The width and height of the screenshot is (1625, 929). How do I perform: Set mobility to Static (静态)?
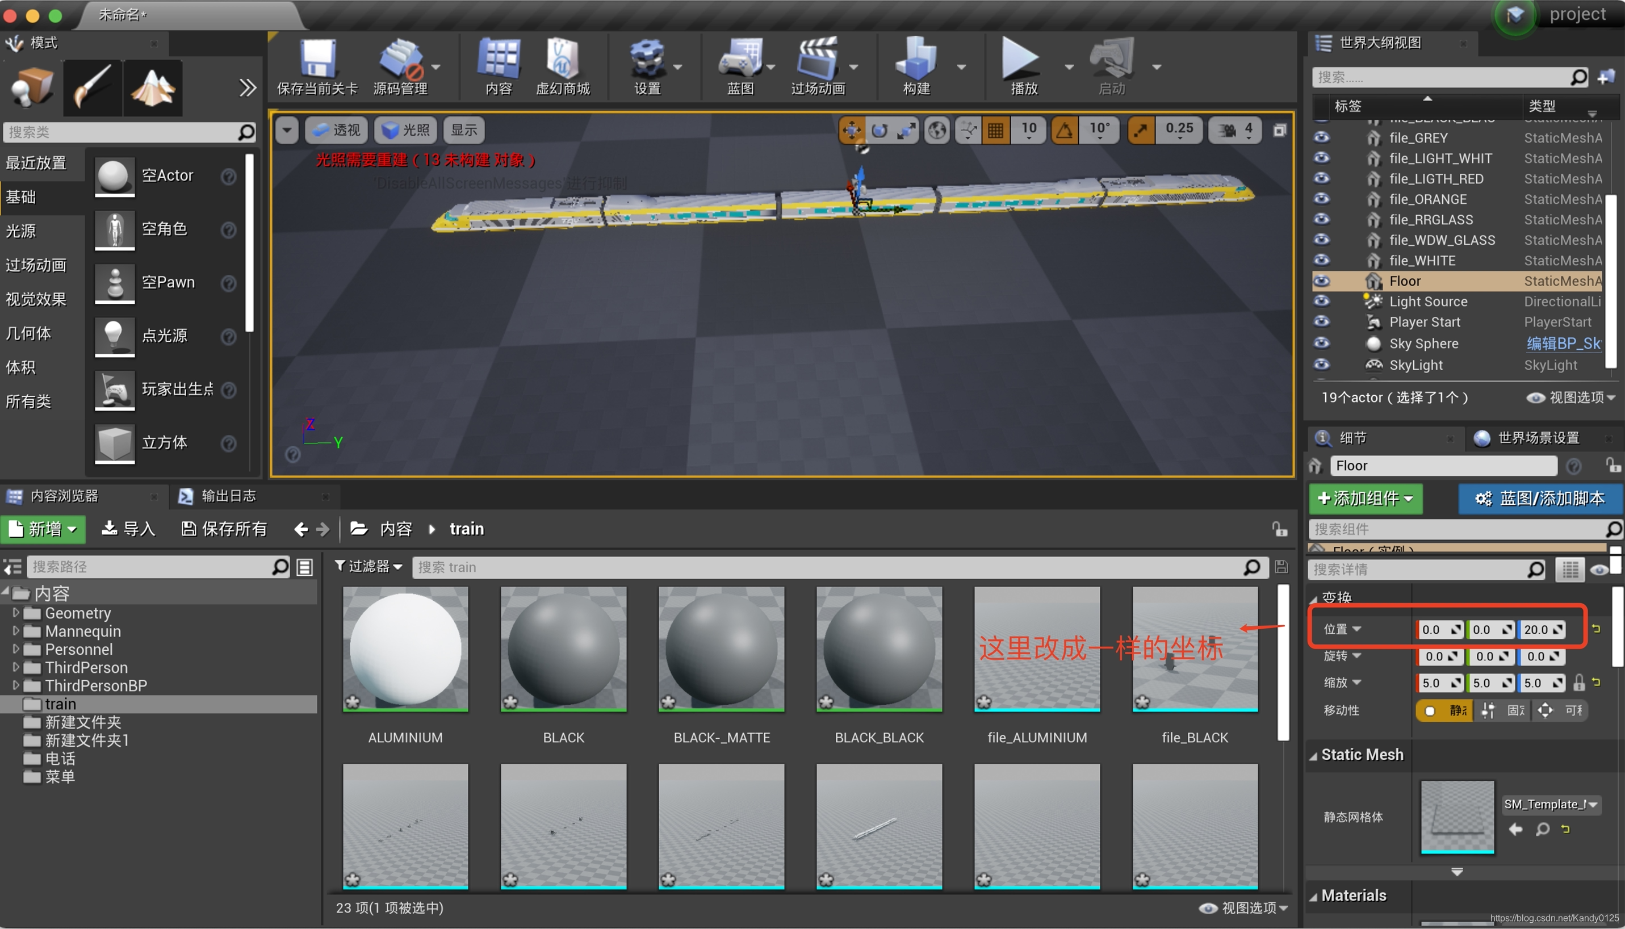click(x=1444, y=710)
